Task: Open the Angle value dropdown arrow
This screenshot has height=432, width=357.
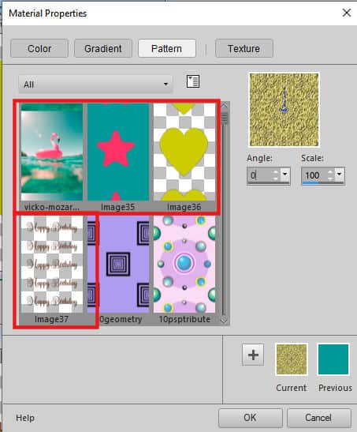Action: click(285, 174)
